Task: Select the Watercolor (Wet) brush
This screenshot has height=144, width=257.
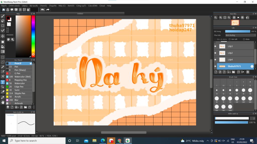Action: tap(19, 77)
